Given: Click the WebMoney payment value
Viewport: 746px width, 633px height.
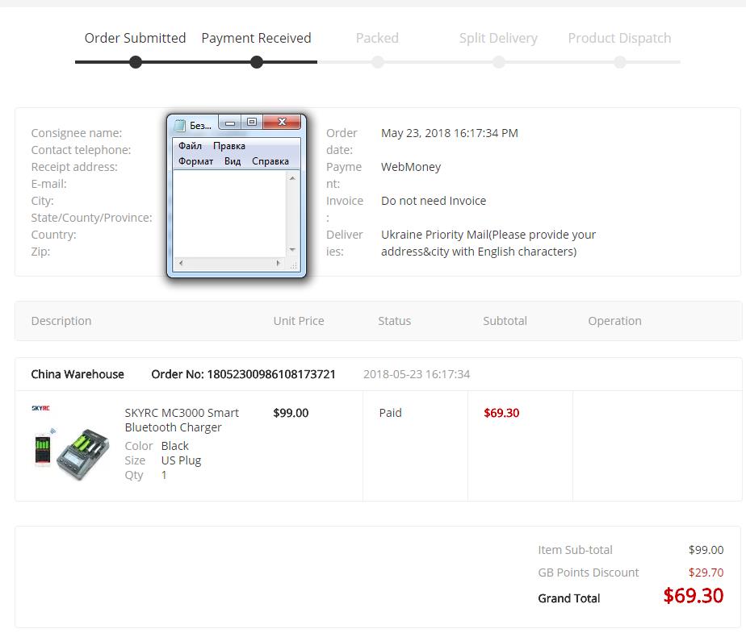Looking at the screenshot, I should click(x=411, y=167).
